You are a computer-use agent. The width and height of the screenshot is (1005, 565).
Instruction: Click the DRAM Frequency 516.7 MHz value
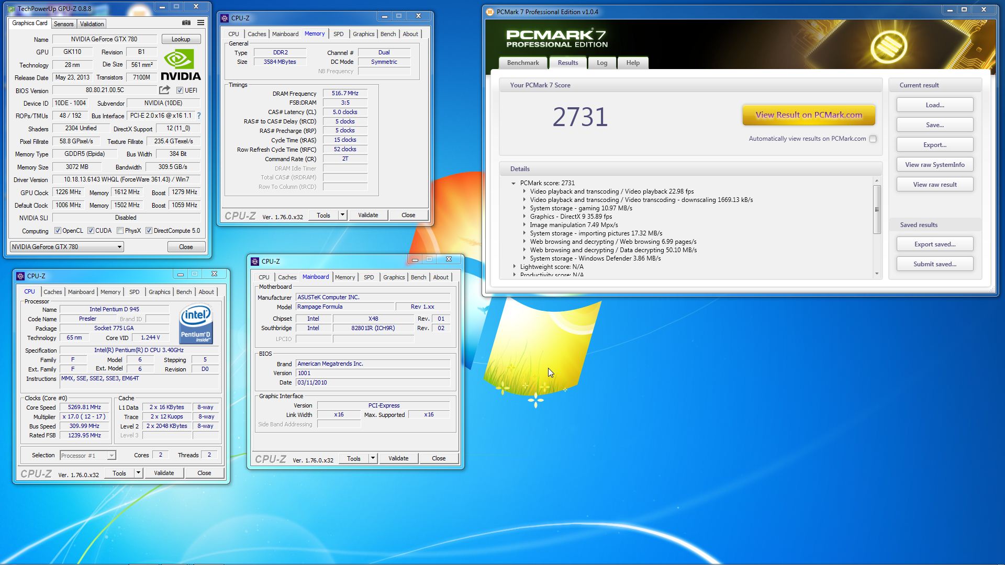(345, 93)
